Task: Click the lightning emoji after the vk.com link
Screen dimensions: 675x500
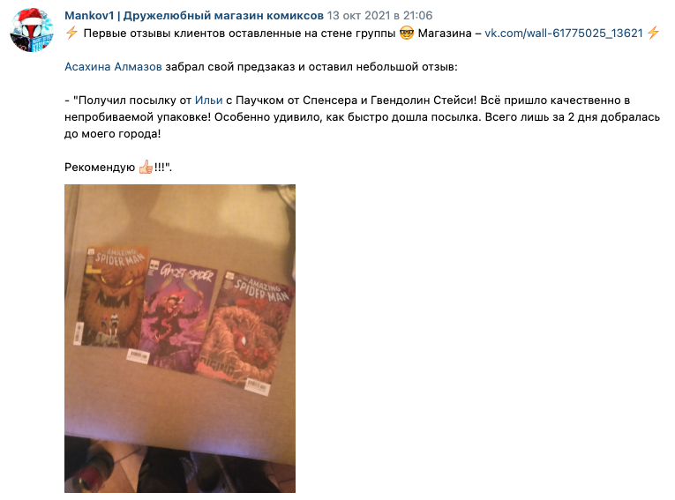Action: point(653,34)
